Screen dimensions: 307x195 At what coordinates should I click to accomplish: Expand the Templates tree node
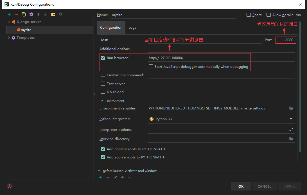(9, 38)
